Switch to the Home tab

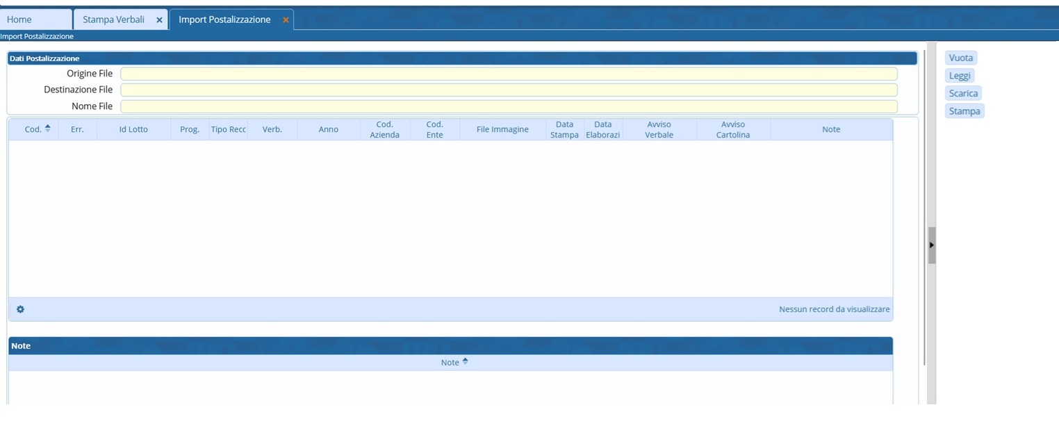point(19,19)
